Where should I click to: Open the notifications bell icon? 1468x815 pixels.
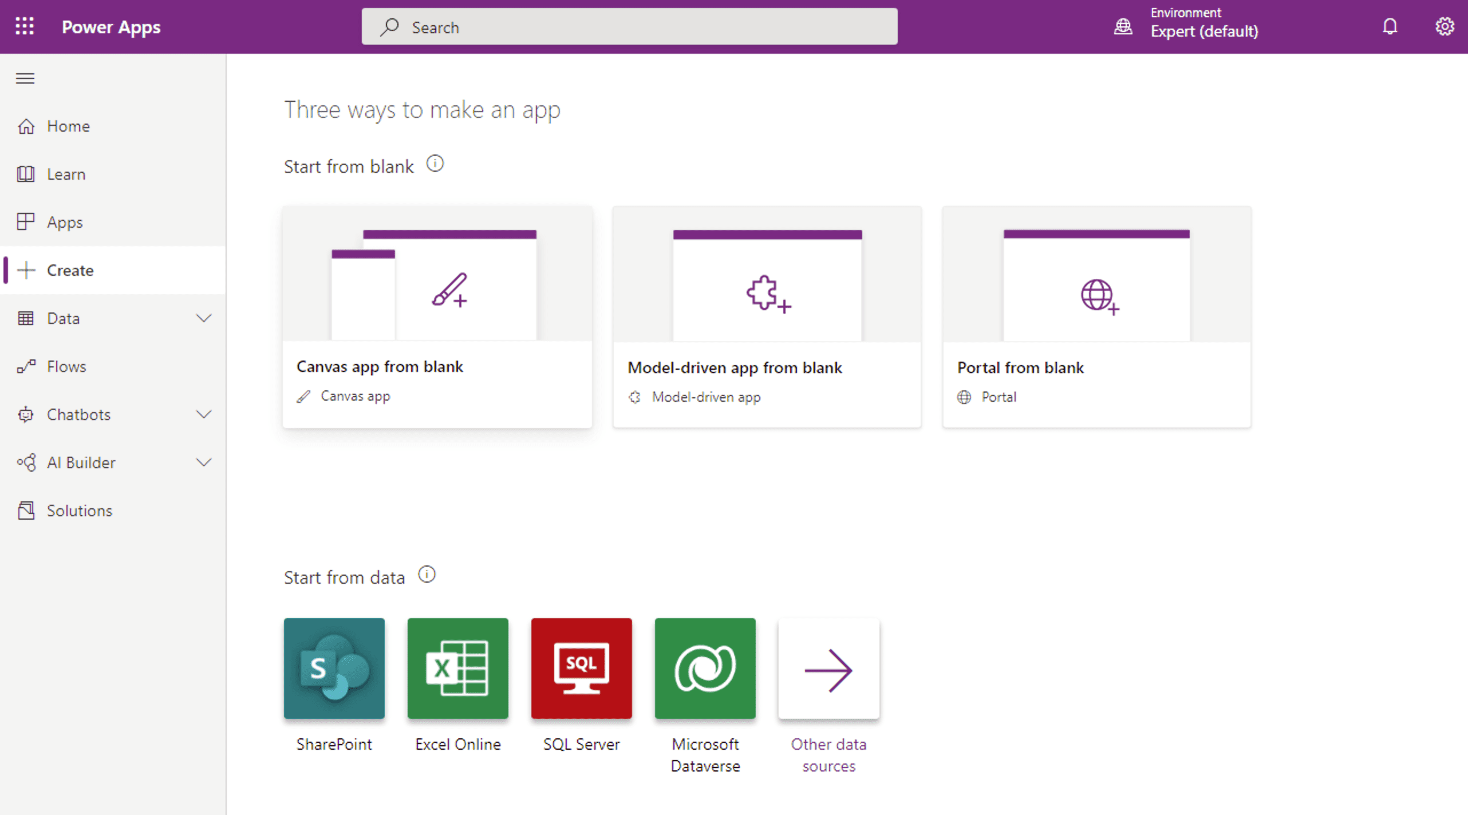[1390, 26]
